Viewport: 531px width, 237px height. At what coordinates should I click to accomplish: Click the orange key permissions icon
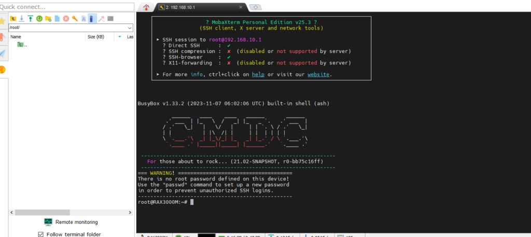[x=75, y=19]
